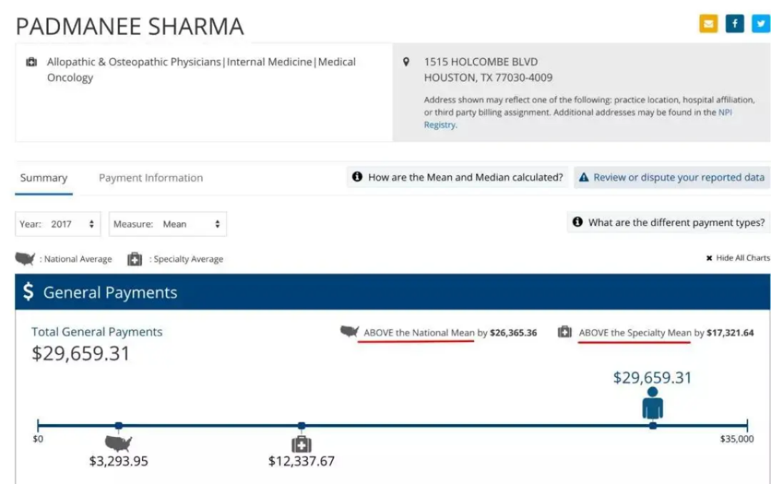Click the National Average map icon in legend
771x484 pixels.
click(x=25, y=258)
